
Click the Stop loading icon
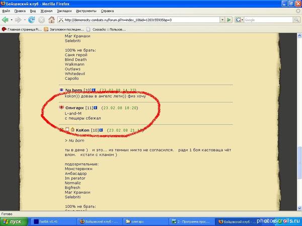pyautogui.click(x=41, y=20)
